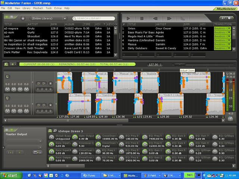Image resolution: width=239 pixels, height=179 pixels.
Task: Click the Play button in the playlist transport
Action: tap(128, 19)
